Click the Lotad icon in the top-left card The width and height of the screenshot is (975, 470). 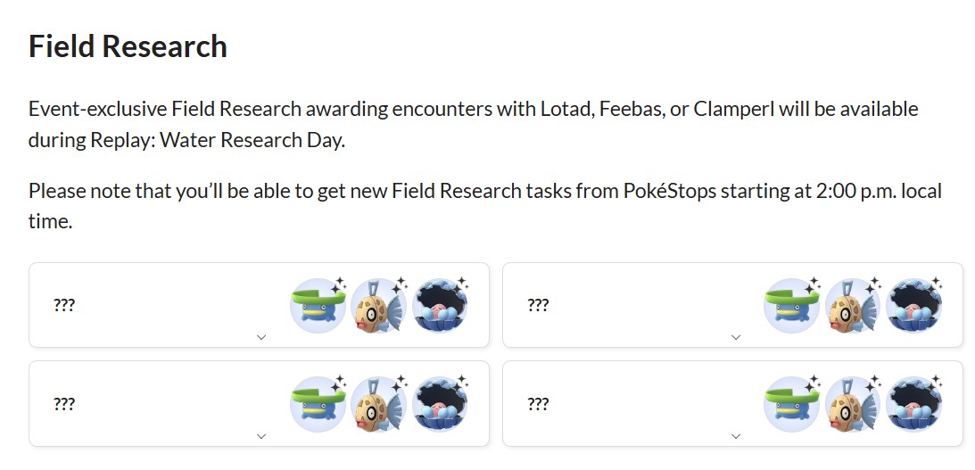pyautogui.click(x=318, y=306)
